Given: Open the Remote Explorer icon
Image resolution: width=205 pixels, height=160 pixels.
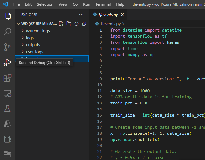Looking at the screenshot, I should coord(7,94).
